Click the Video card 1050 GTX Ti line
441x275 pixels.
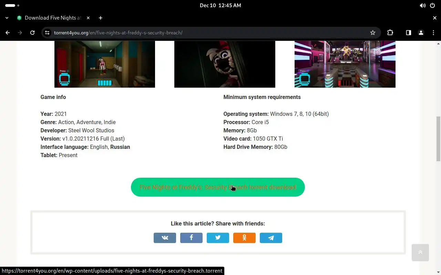[253, 139]
